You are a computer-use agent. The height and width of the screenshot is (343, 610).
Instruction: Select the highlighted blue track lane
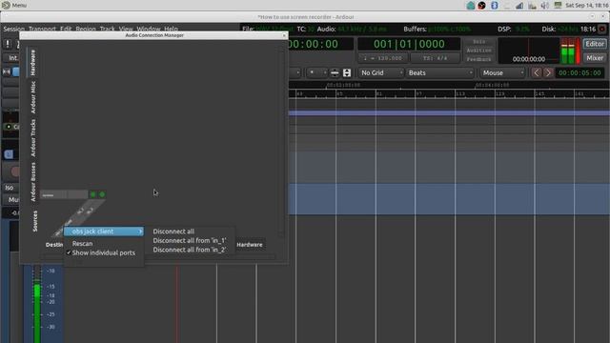tap(449, 199)
